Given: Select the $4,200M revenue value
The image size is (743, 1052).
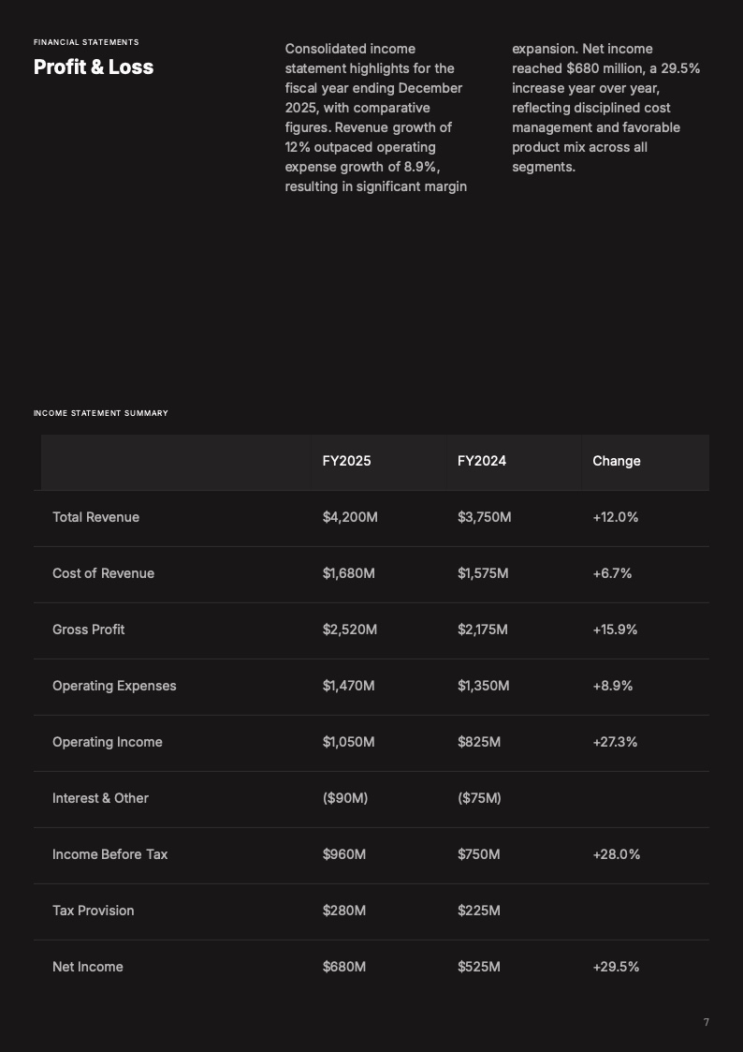Looking at the screenshot, I should pos(350,517).
